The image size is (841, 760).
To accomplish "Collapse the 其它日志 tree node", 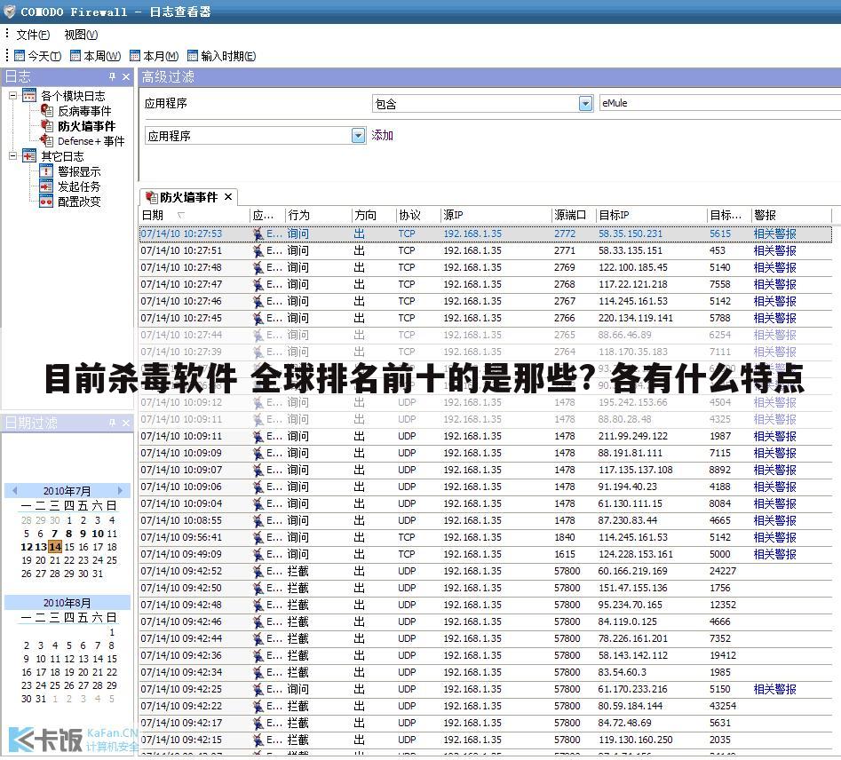I will [x=12, y=156].
